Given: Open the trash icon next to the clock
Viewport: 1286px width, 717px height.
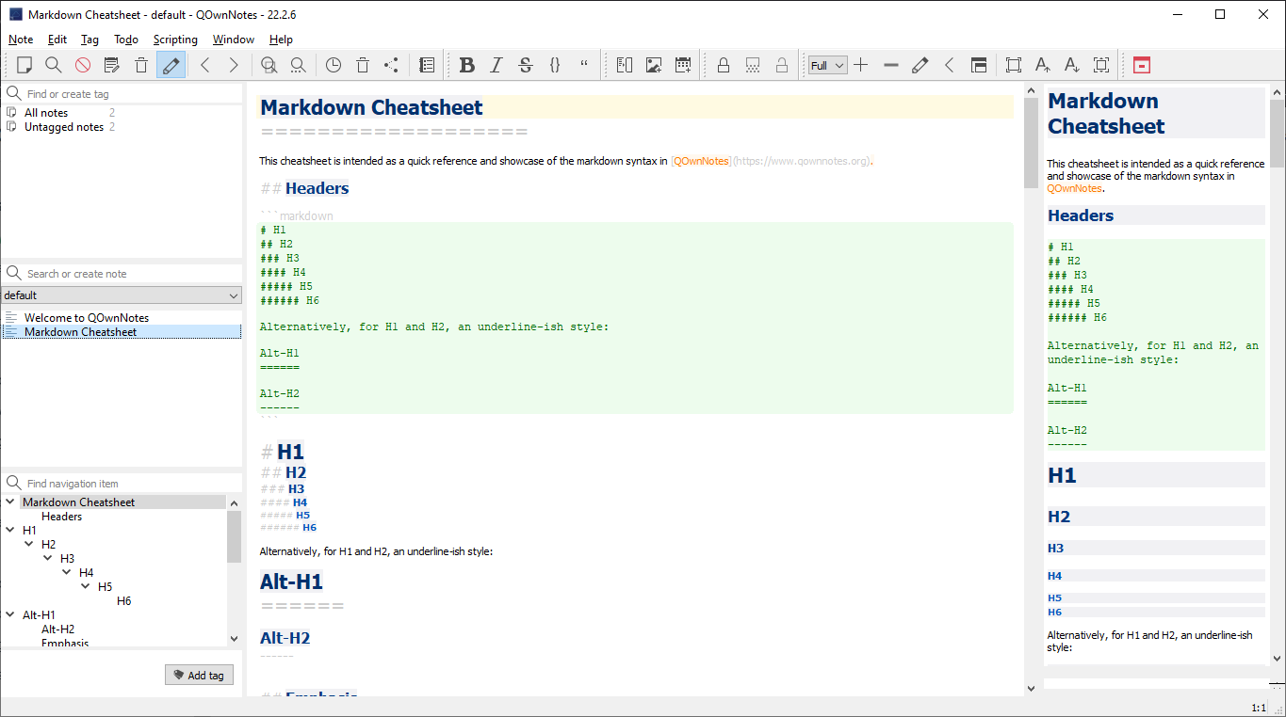Looking at the screenshot, I should click(x=363, y=65).
